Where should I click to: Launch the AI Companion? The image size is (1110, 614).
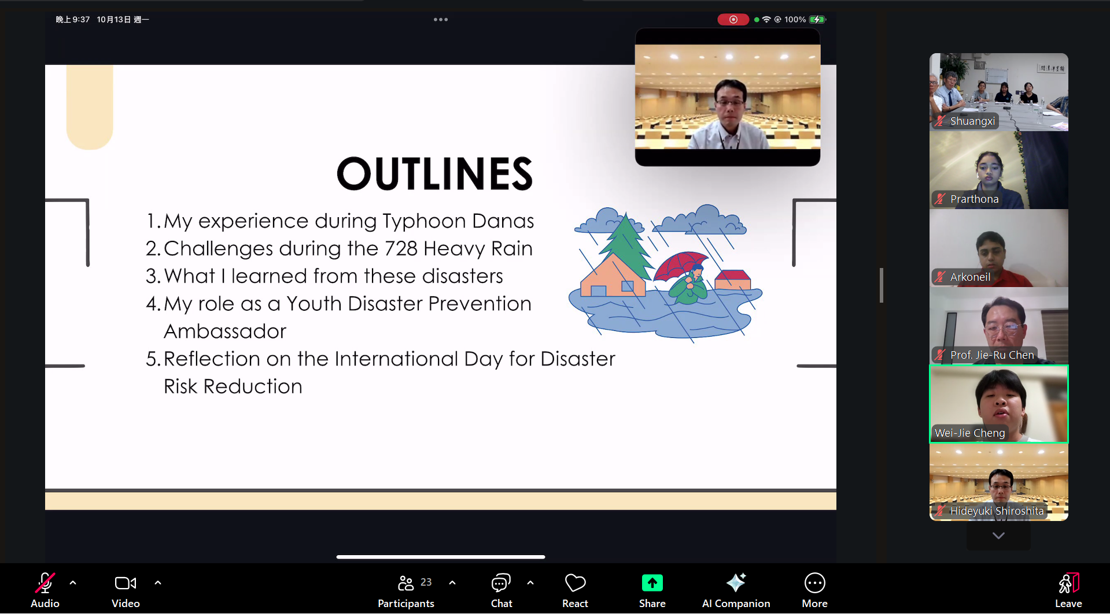tap(736, 589)
